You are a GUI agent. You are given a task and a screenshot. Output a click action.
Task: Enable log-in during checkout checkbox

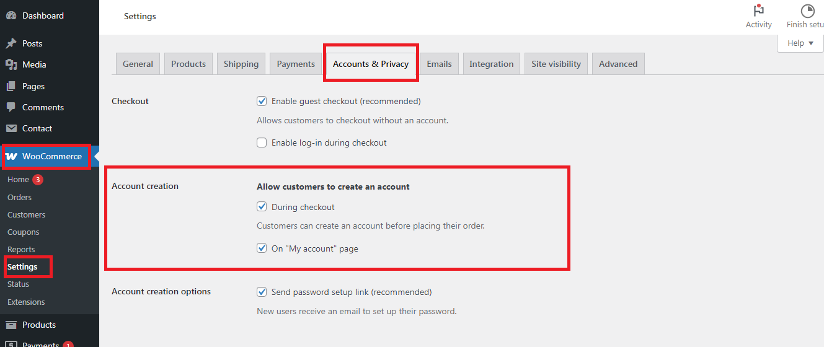pyautogui.click(x=262, y=143)
